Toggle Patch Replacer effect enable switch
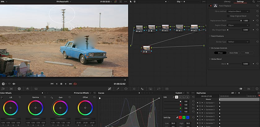260x127 pixels. 210,6
